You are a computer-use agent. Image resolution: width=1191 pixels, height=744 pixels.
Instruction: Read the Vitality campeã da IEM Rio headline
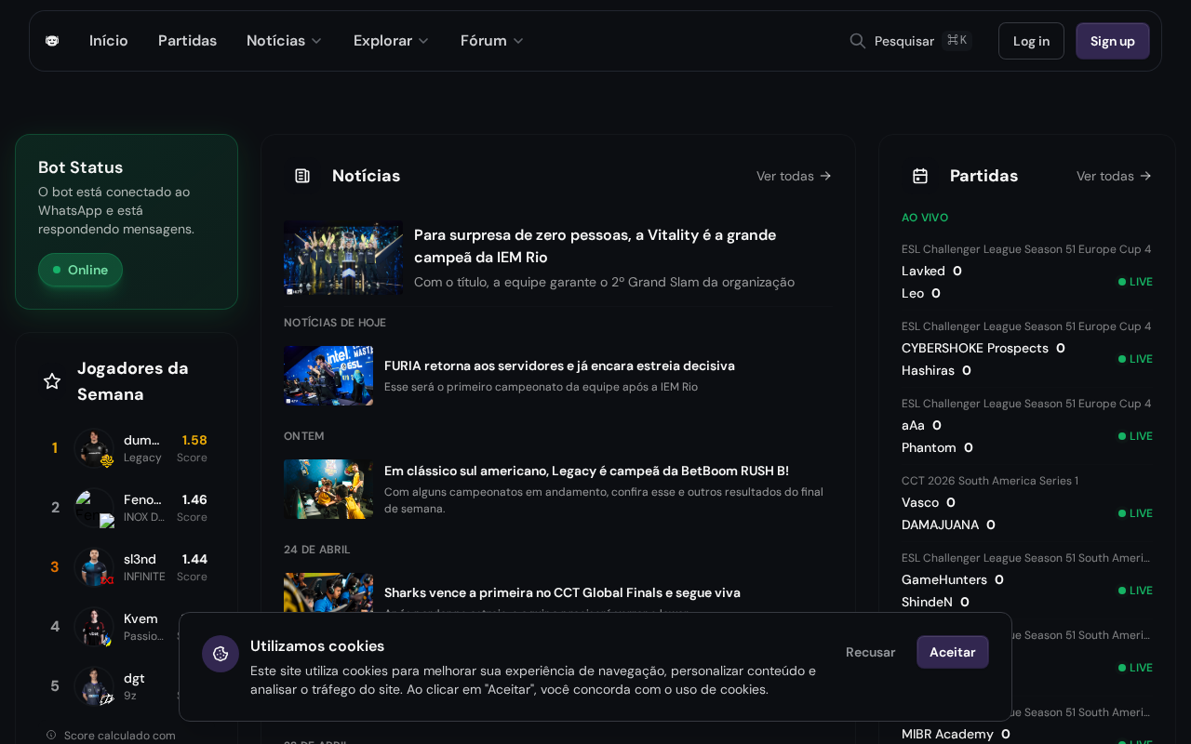595,246
